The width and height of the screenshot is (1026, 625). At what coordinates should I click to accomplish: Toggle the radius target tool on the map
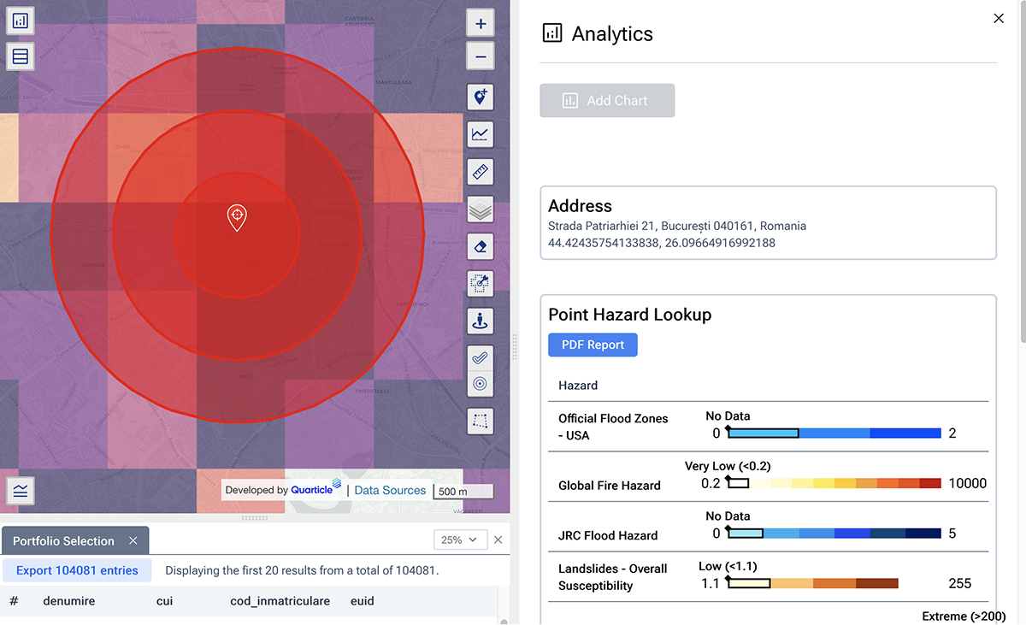click(x=480, y=382)
